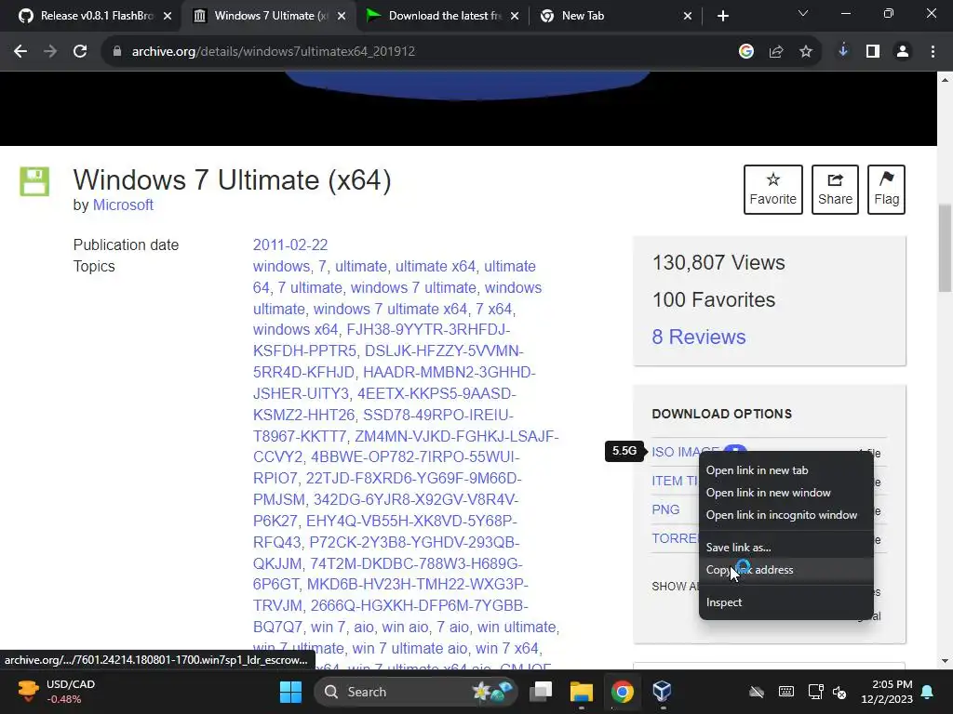Switch to Download the latest tab
Screen dimensions: 953x714
coord(444,16)
